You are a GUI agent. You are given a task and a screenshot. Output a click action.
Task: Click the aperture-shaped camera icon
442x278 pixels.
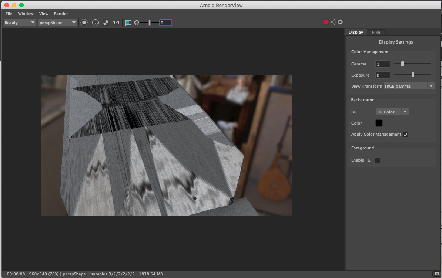coord(137,23)
